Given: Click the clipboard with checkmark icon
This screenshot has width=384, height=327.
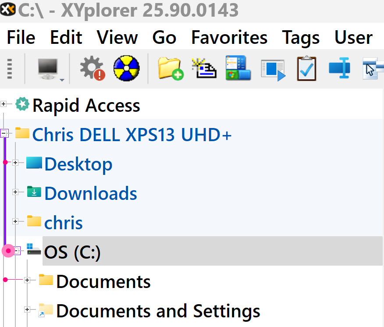Looking at the screenshot, I should [x=306, y=68].
